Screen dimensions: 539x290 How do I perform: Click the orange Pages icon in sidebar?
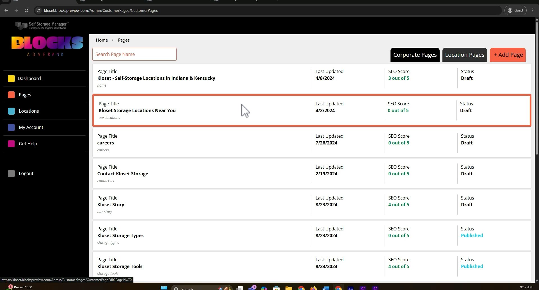tap(11, 95)
